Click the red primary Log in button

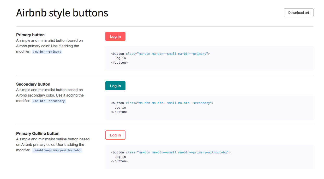click(x=115, y=37)
